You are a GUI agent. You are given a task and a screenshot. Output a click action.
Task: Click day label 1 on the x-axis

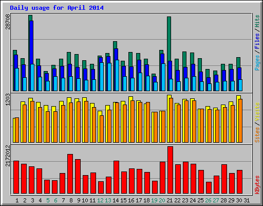coord(17,200)
